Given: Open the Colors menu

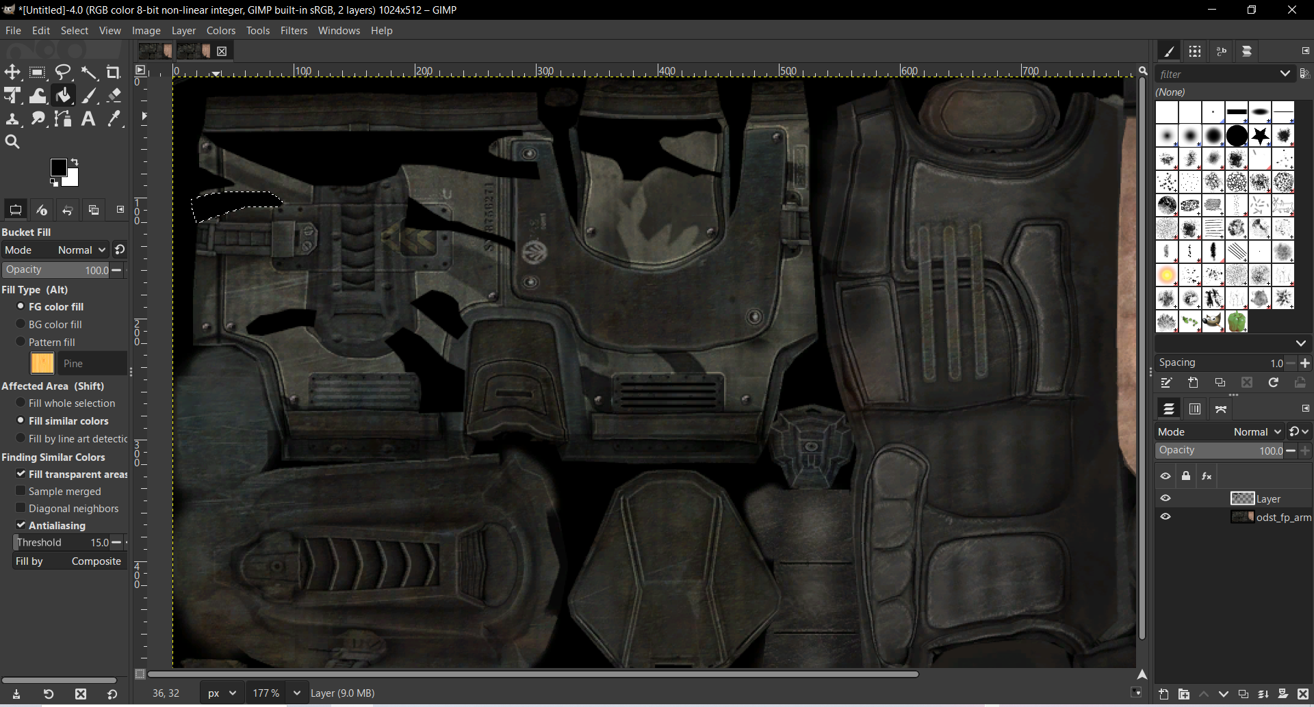Looking at the screenshot, I should click(220, 31).
